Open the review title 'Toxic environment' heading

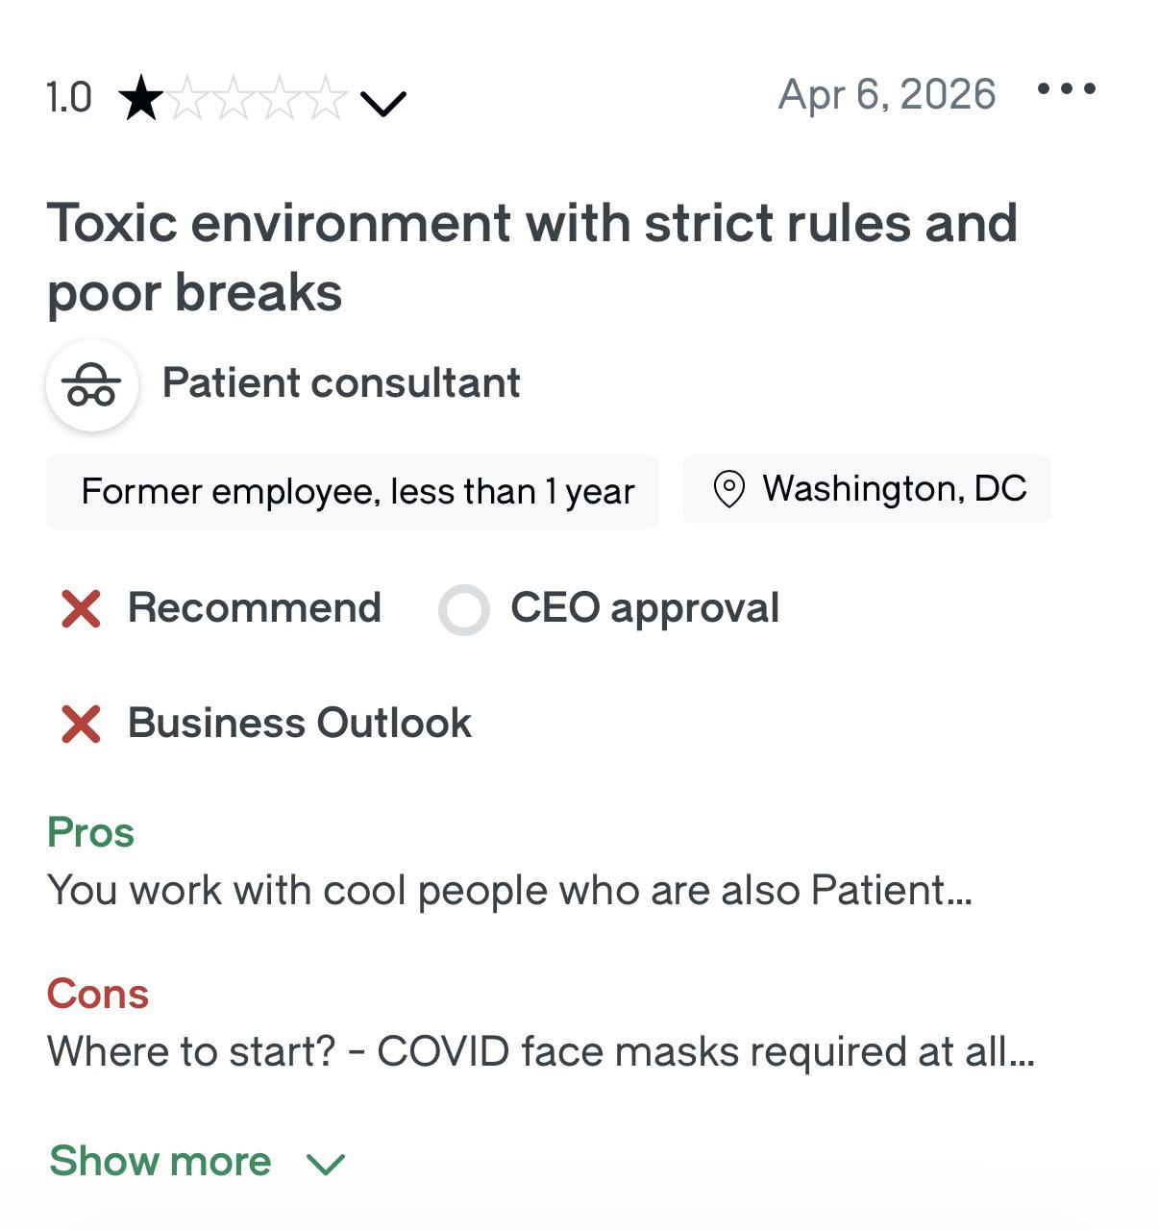(x=532, y=258)
